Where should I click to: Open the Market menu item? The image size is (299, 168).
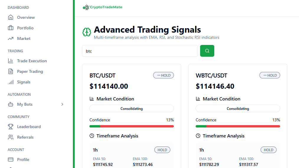[x=24, y=38]
